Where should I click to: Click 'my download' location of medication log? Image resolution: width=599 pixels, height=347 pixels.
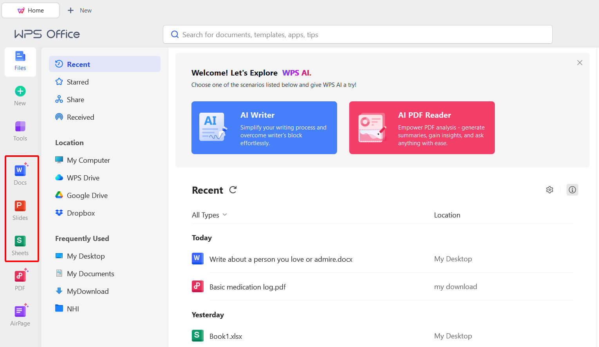455,287
